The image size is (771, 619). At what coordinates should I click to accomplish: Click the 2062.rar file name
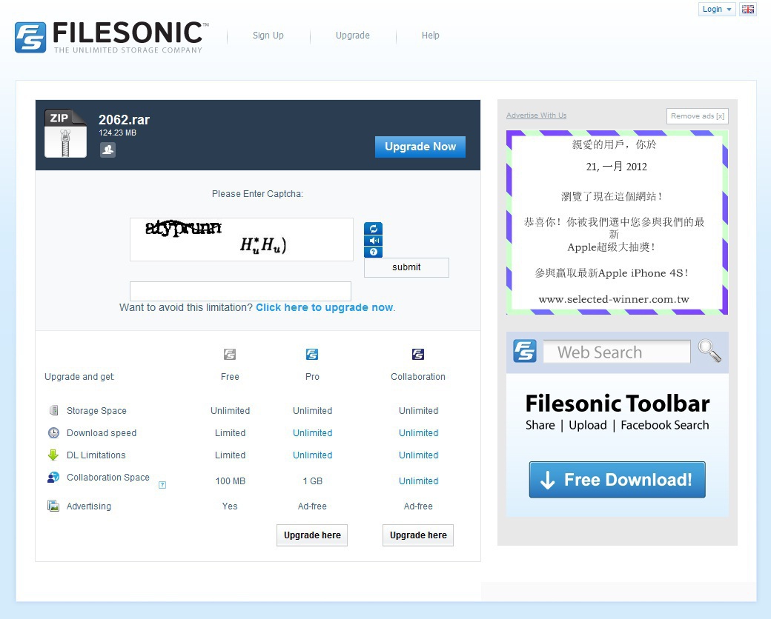click(124, 119)
